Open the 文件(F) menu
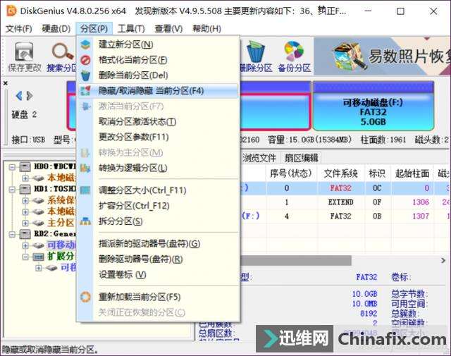This screenshot has width=451, height=356. coord(19,29)
